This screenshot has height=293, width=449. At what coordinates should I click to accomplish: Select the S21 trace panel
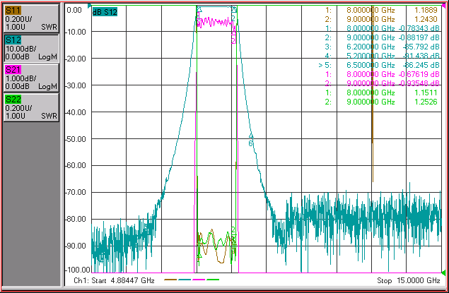tap(32, 78)
